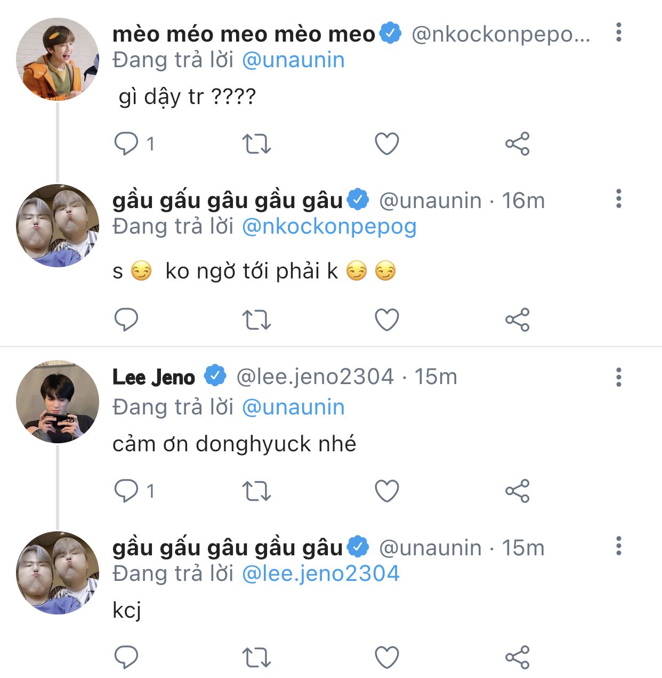Open more options on the 16m tweet

618,199
